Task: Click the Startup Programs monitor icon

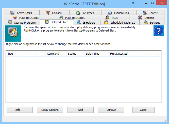Action: (10, 22)
